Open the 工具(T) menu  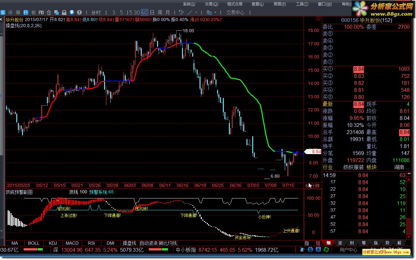[302, 4]
